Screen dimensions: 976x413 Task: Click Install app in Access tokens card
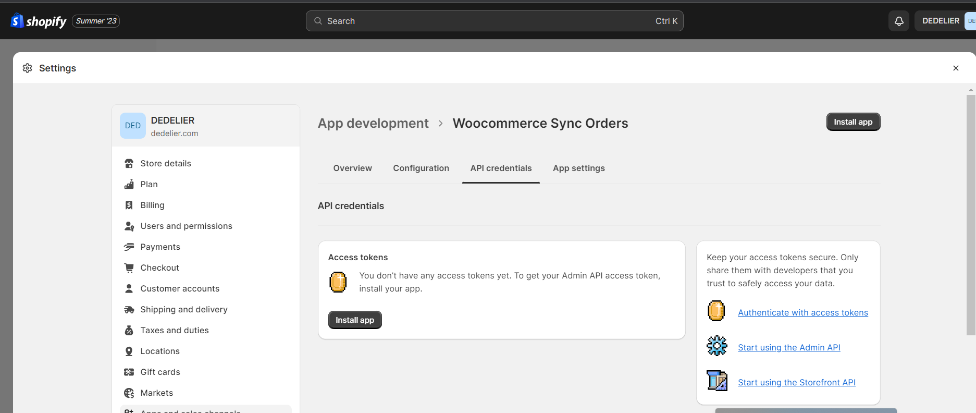coord(355,320)
